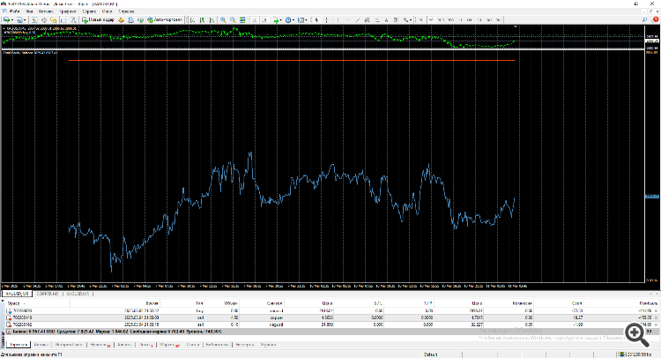The height and width of the screenshot is (358, 661).
Task: Select the arrow cursor tool
Action: click(317, 19)
